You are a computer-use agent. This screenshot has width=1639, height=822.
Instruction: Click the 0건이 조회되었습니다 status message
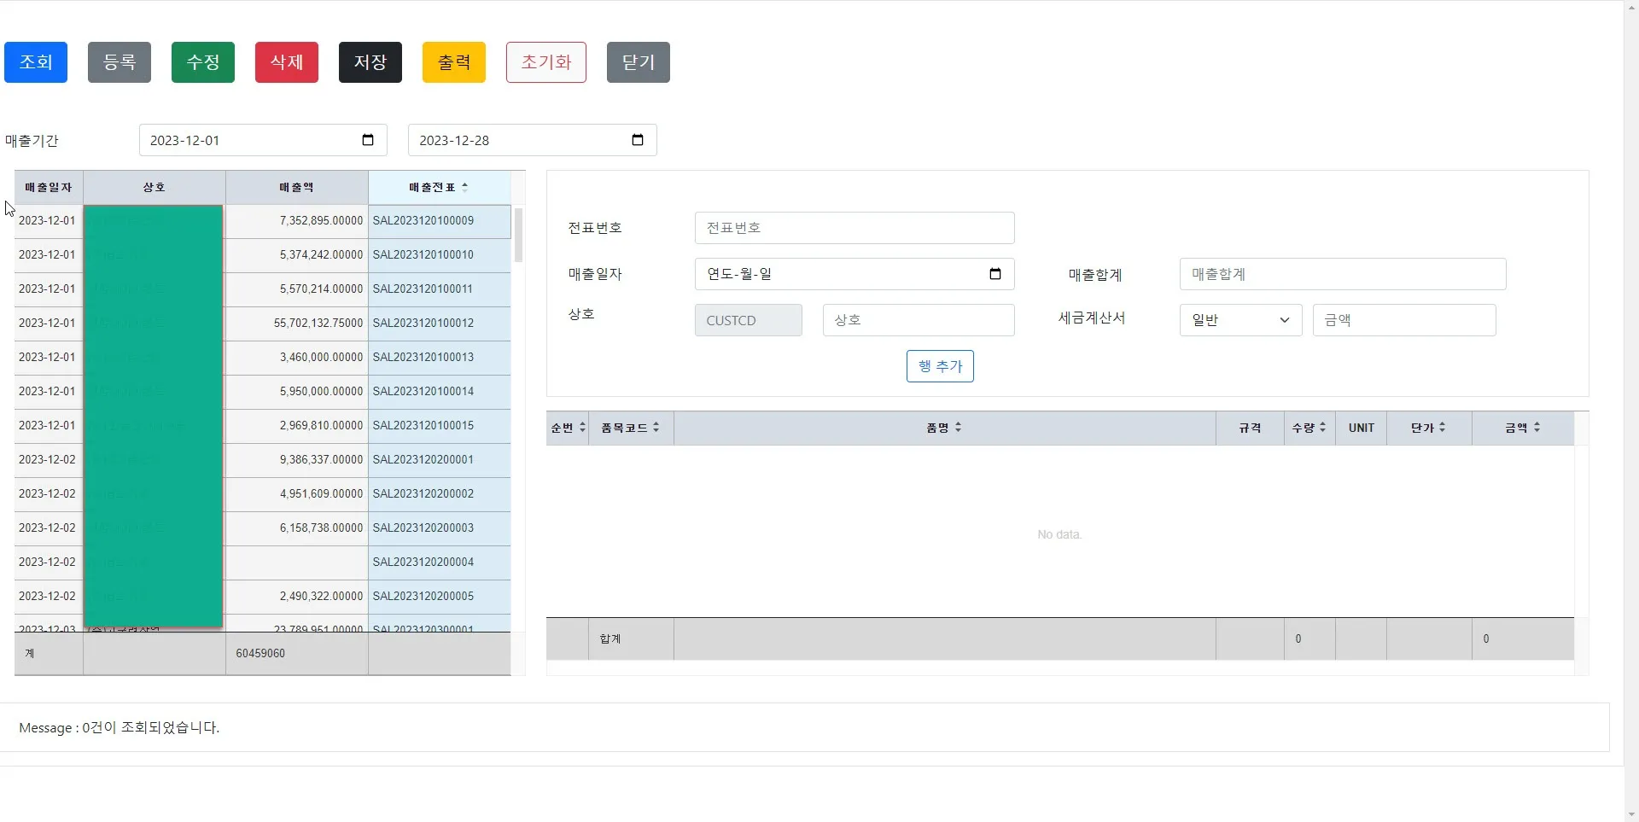click(151, 727)
